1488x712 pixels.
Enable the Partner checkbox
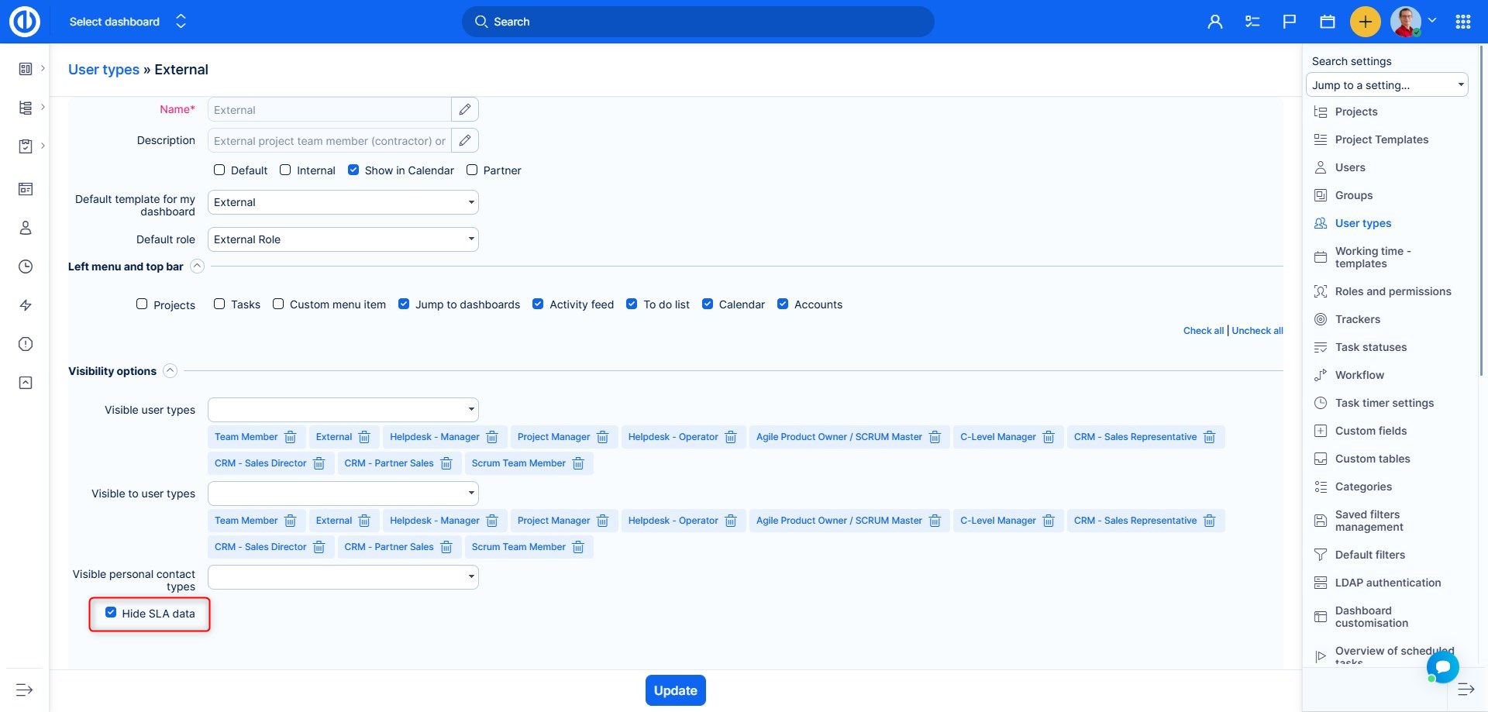472,170
